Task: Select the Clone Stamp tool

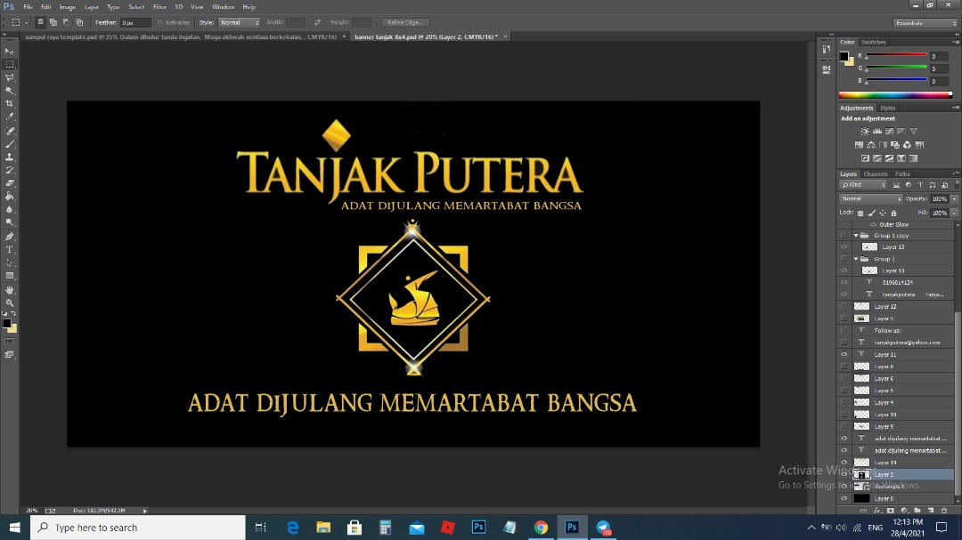Action: [9, 157]
